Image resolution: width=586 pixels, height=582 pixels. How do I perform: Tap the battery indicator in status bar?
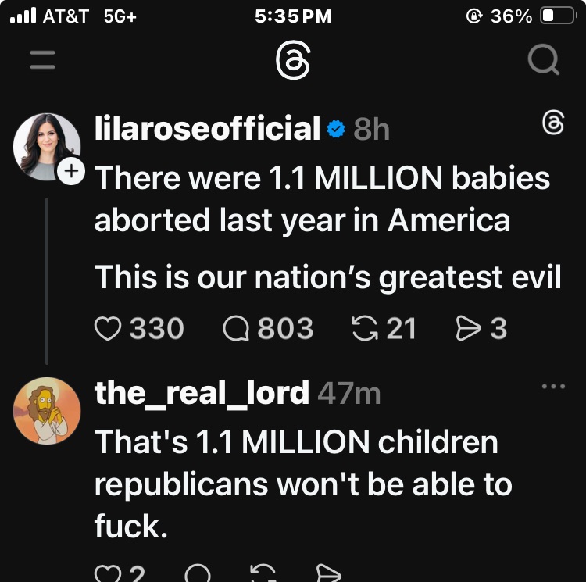[x=557, y=16]
